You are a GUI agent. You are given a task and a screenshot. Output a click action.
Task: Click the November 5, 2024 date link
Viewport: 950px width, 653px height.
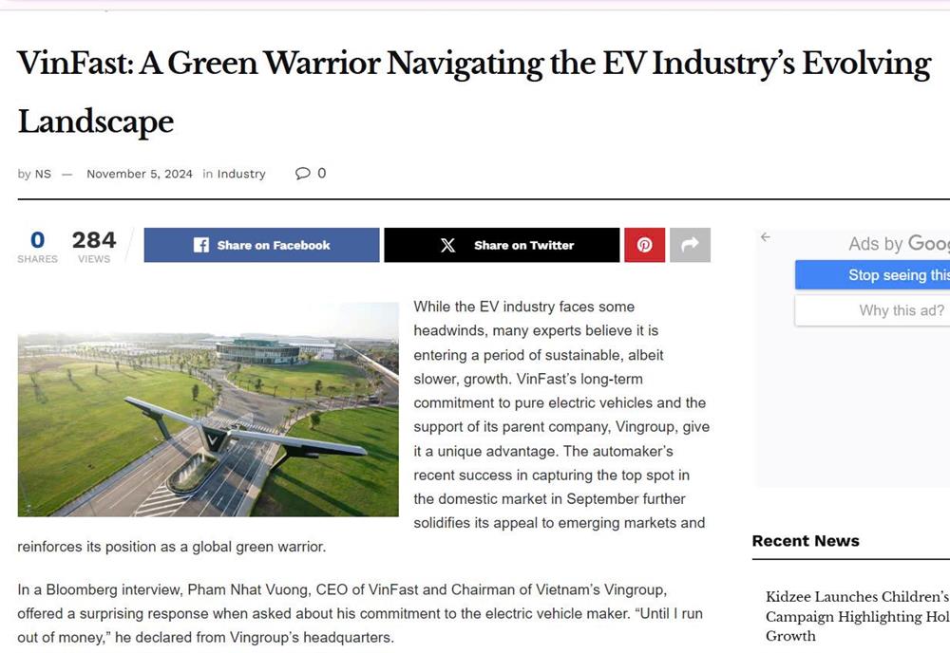click(x=140, y=174)
